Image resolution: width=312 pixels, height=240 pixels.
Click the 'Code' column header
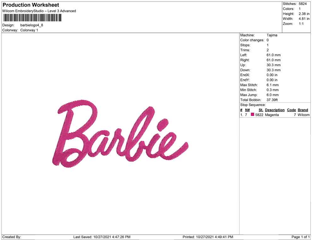click(x=292, y=110)
